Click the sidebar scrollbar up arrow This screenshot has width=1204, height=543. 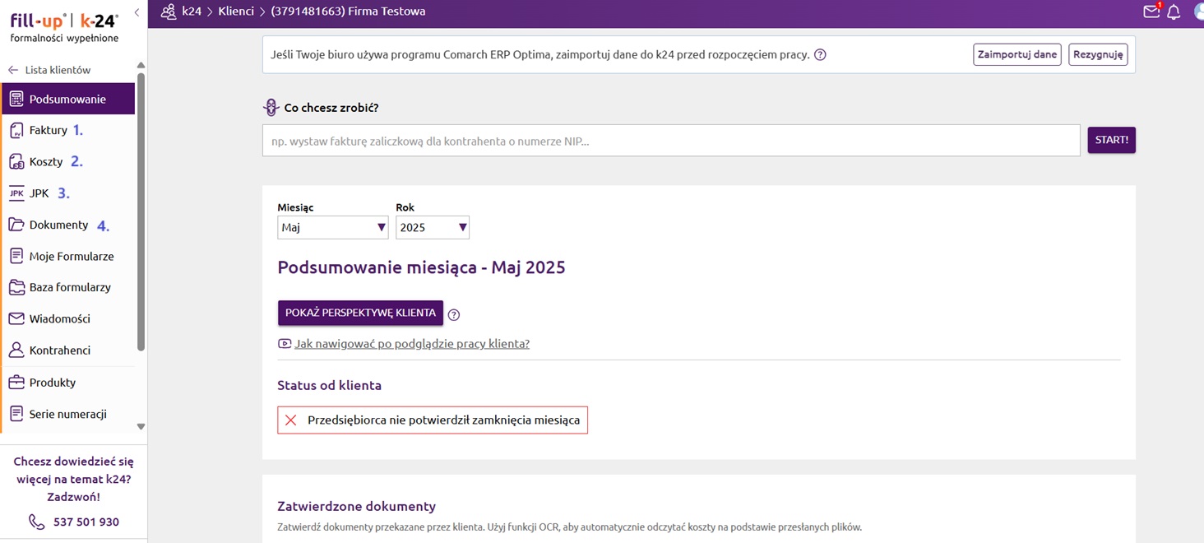(x=141, y=66)
